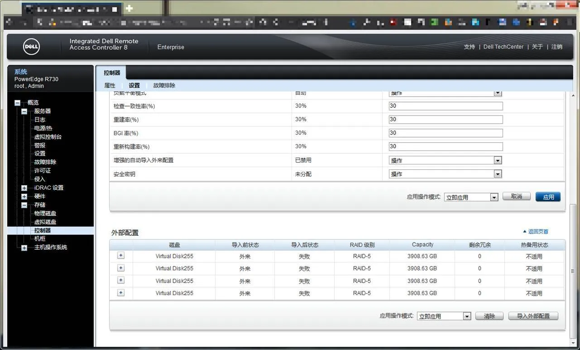Select 故障排除 in the tree

[x=45, y=162]
